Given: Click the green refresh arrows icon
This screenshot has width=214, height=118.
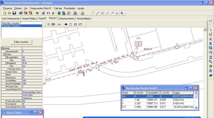Looking at the screenshot, I should click(211, 66).
